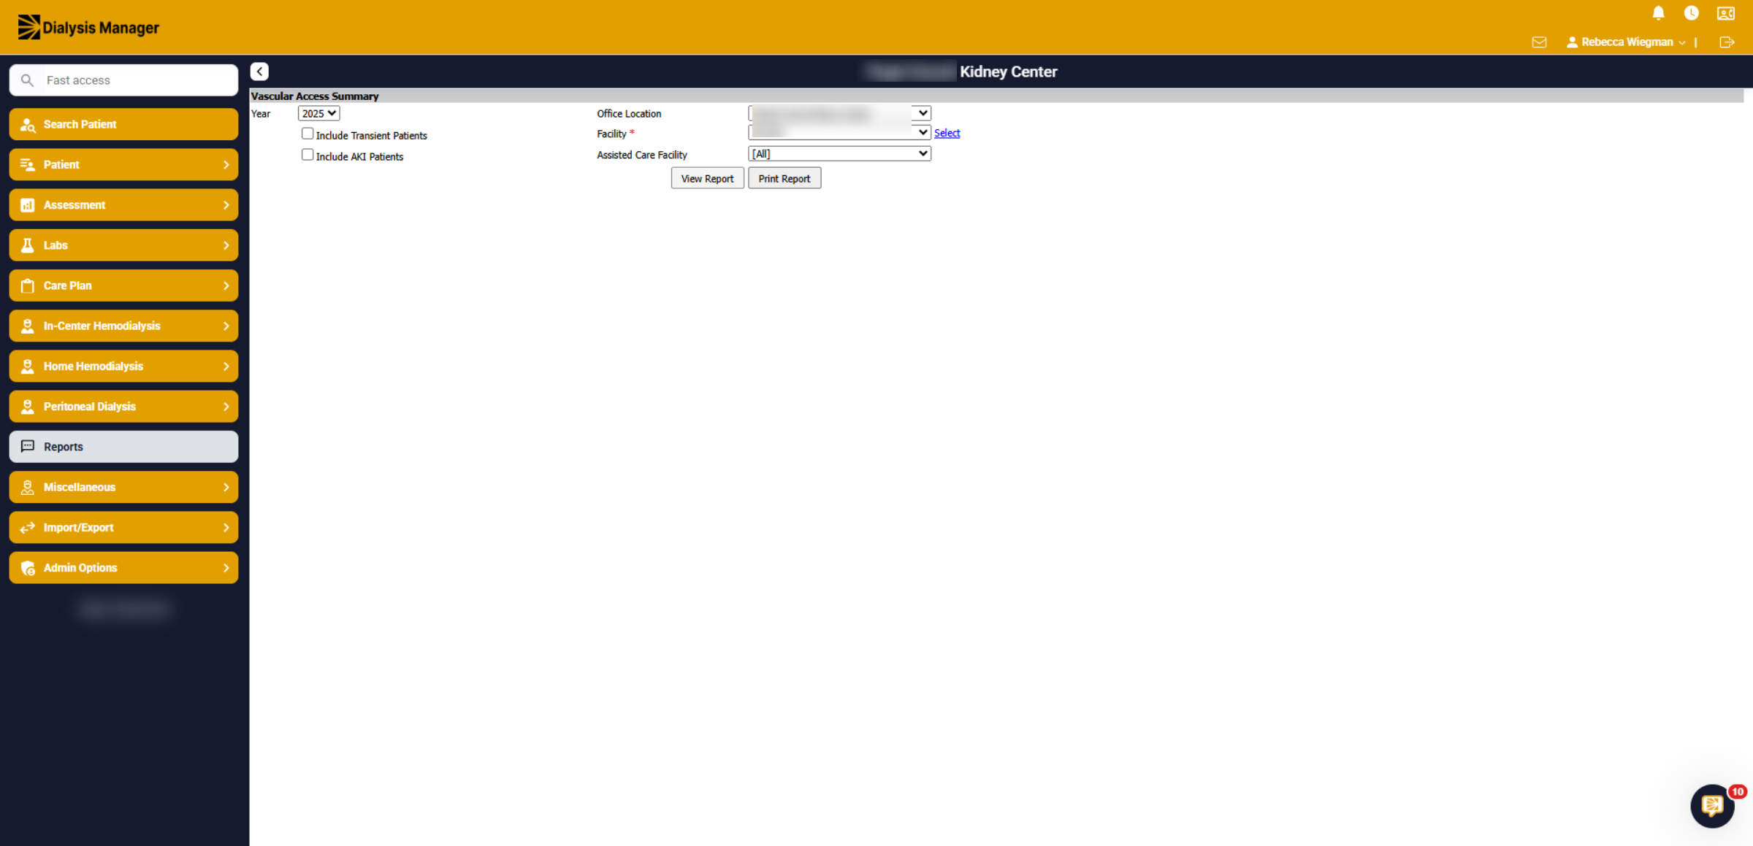Enable Include AKI Patients checkbox
The image size is (1753, 846).
coord(308,155)
